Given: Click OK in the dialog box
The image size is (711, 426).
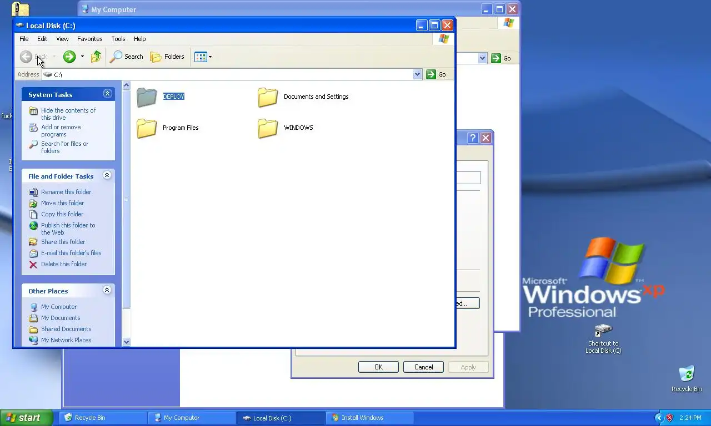Looking at the screenshot, I should (378, 367).
